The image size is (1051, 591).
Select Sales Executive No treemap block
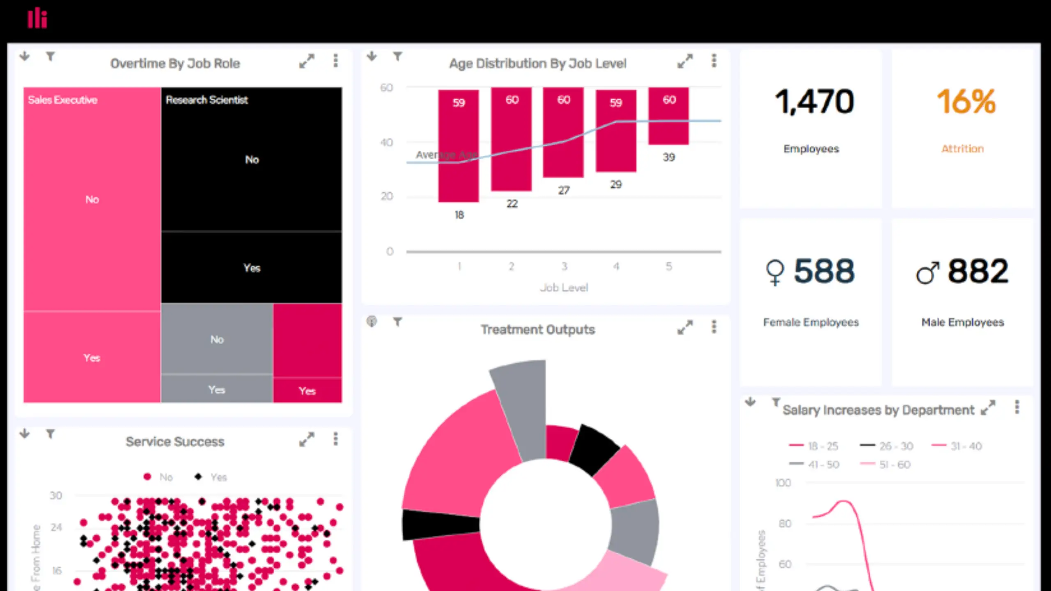(92, 199)
